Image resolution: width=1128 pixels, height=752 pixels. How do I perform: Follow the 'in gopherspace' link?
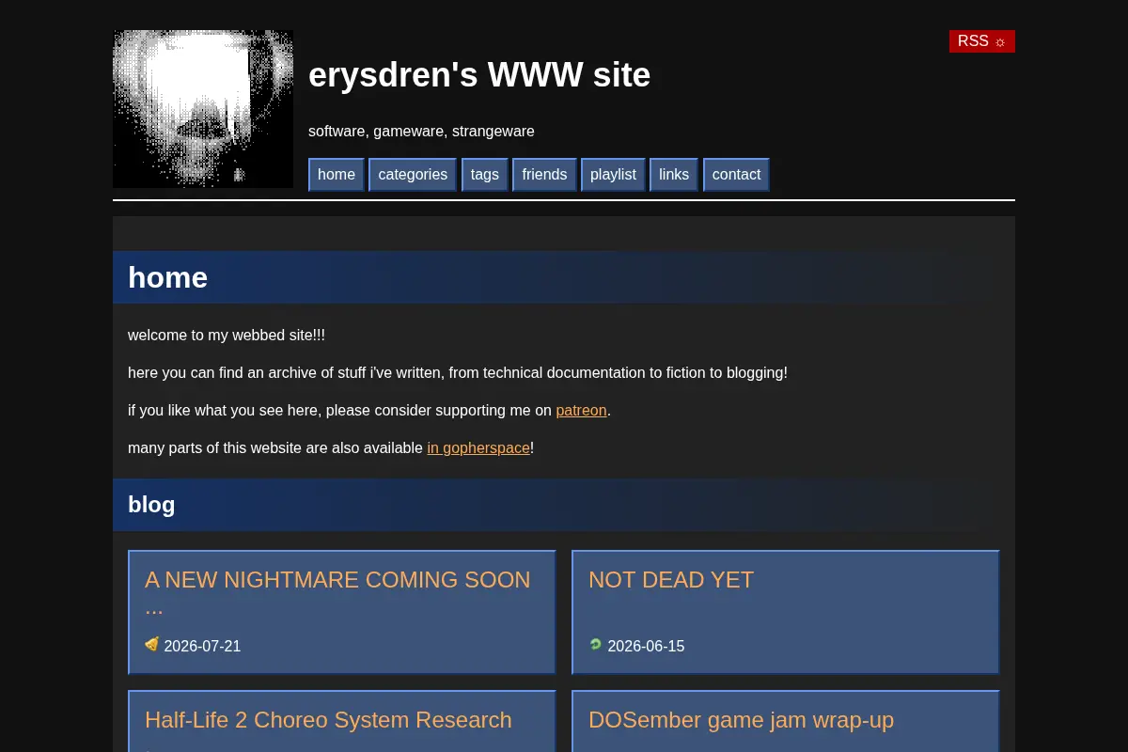478,448
